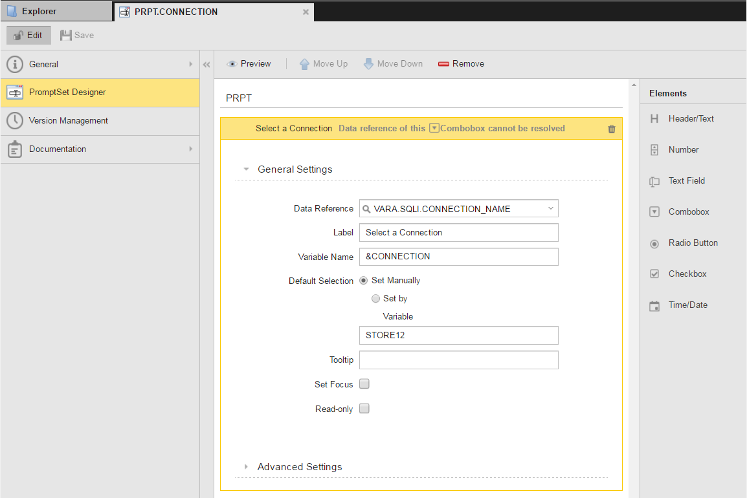Collapse the left sidebar with double-arrow icon
The image size is (747, 498).
point(207,65)
